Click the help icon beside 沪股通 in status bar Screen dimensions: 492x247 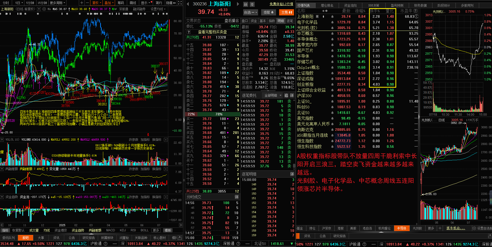tap(105, 244)
